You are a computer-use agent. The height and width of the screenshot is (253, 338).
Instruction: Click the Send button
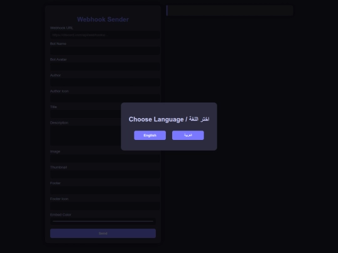pos(103,234)
